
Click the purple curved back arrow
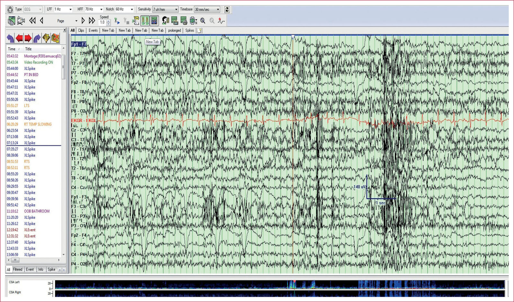pyautogui.click(x=10, y=39)
